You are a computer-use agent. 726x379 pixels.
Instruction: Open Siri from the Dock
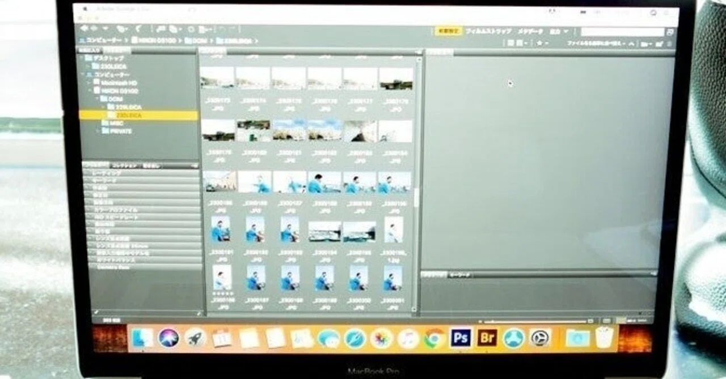[168, 338]
